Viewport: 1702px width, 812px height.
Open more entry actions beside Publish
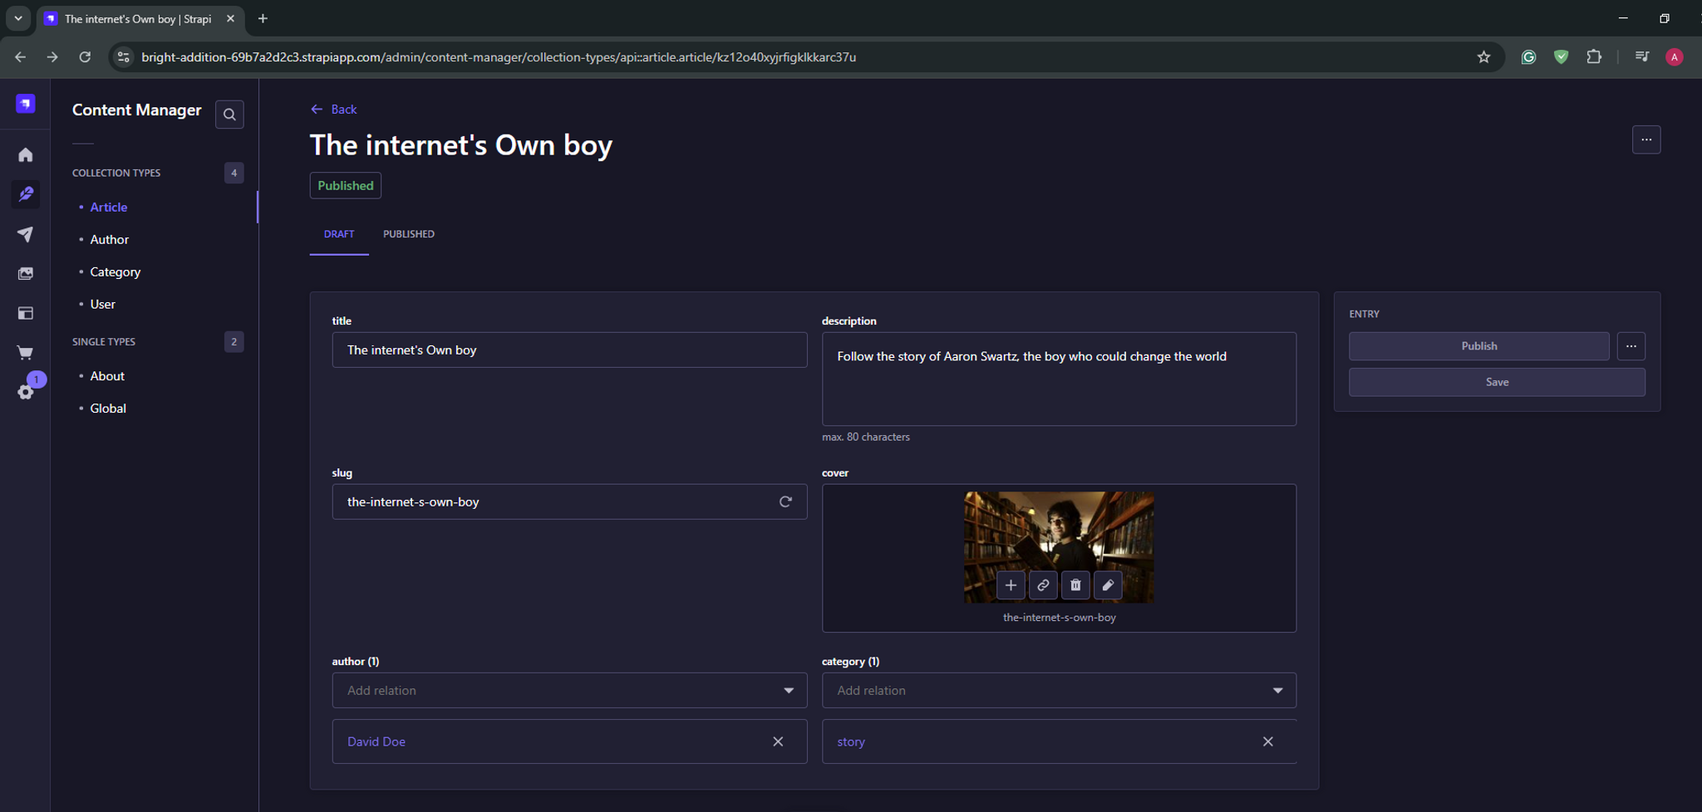(x=1631, y=346)
